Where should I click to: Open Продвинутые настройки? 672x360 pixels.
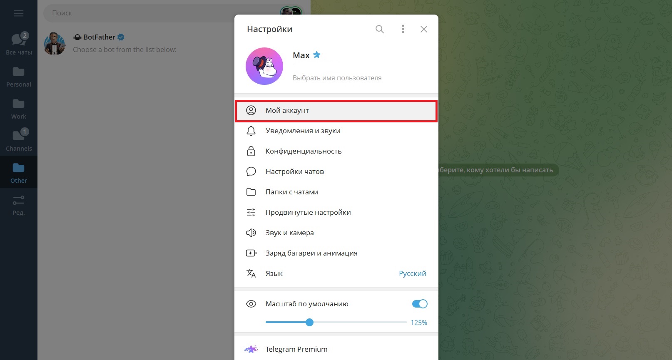pyautogui.click(x=336, y=212)
